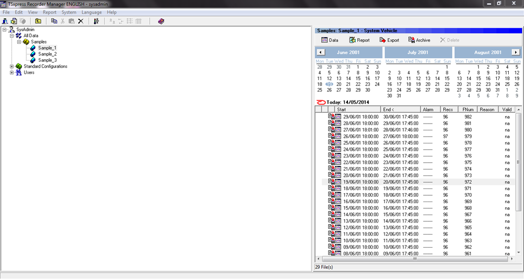Click the Export button with red arrow
524x279 pixels.
click(389, 40)
